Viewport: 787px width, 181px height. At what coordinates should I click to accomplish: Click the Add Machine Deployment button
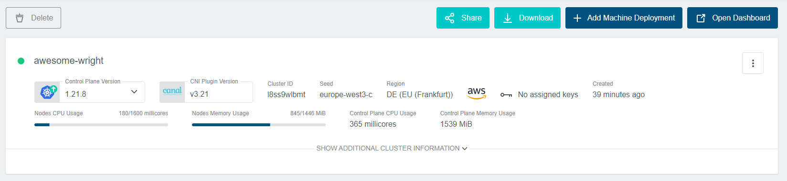coord(624,18)
